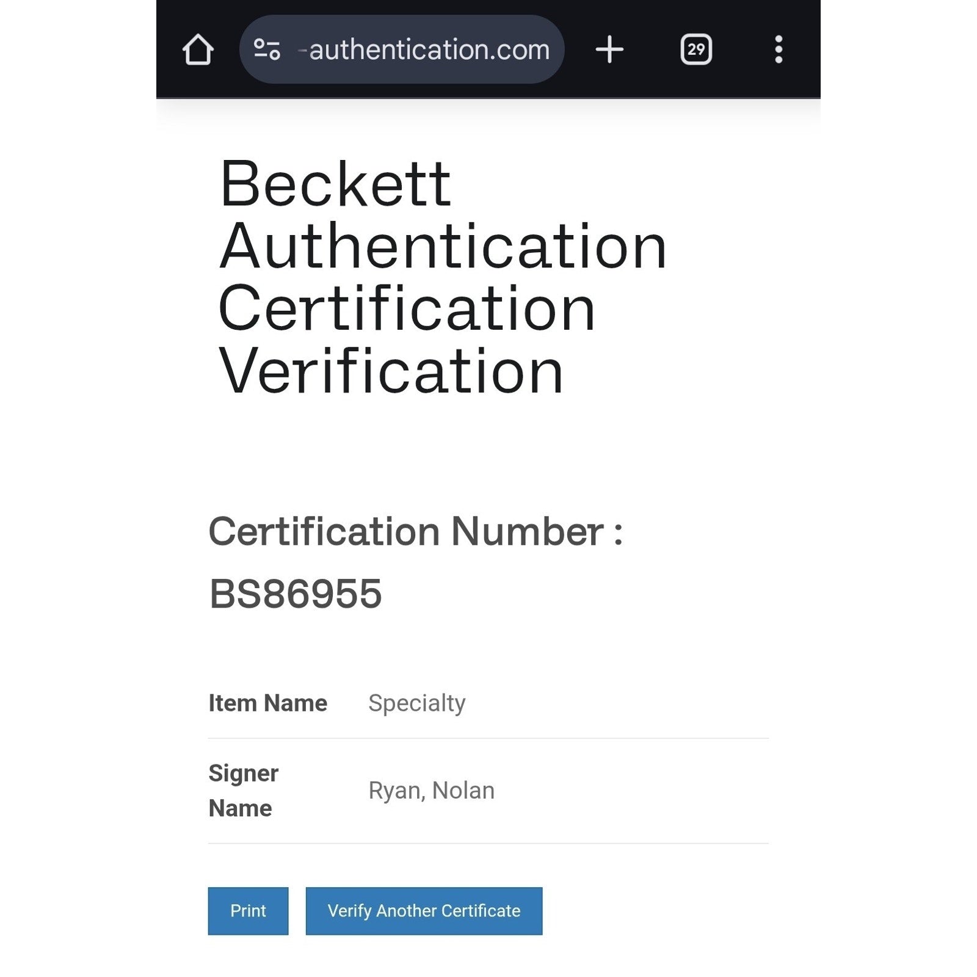This screenshot has height=977, width=977.
Task: Click Verify Another Certificate button
Action: click(424, 911)
